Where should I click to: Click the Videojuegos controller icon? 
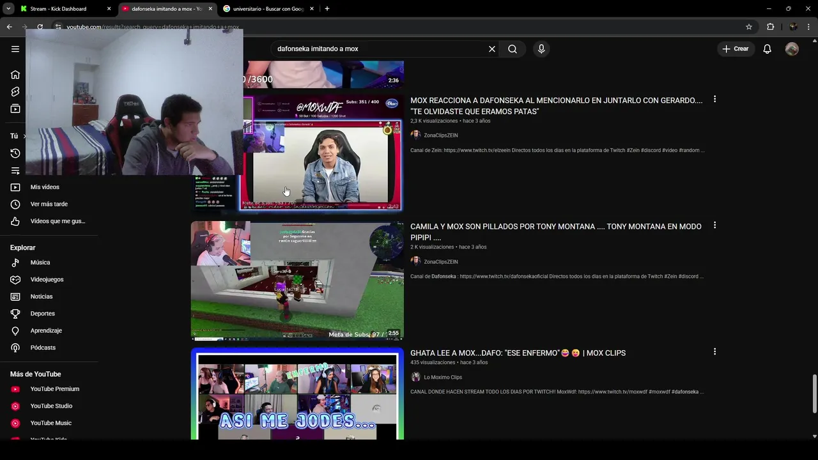tap(15, 280)
